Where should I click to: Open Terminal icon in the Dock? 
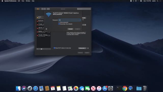click(119, 88)
